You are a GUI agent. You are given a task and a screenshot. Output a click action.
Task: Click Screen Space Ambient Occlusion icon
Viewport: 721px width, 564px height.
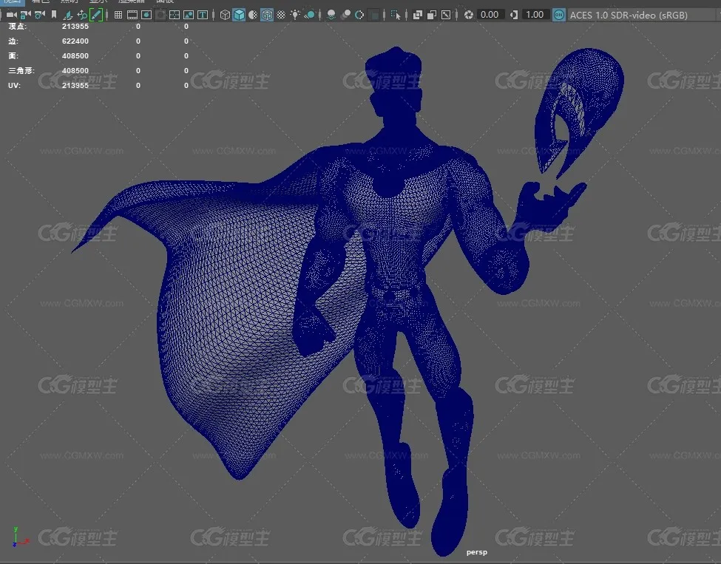pos(331,15)
